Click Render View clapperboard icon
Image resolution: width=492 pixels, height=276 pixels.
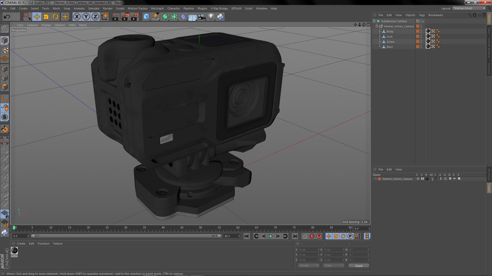coord(116,17)
